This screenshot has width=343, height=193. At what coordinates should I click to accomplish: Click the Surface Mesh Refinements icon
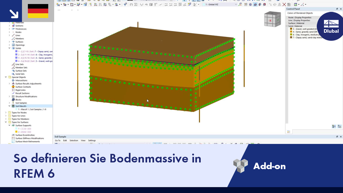pos(13,142)
